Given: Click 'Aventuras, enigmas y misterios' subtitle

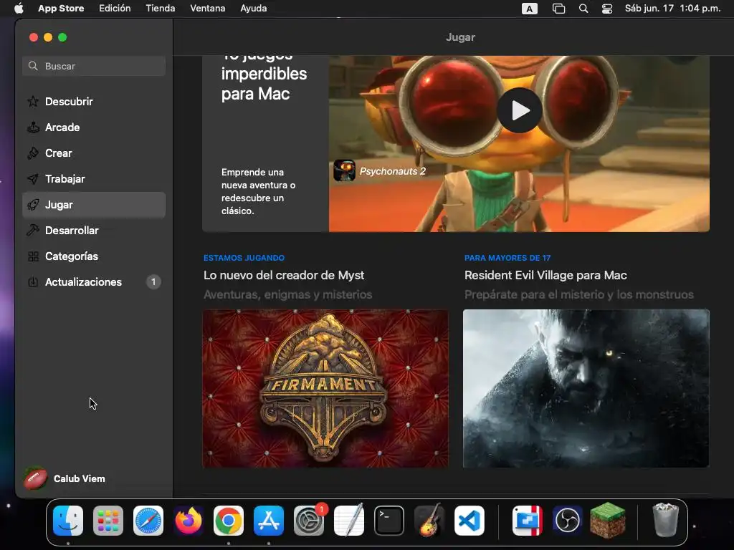Looking at the screenshot, I should click(288, 294).
